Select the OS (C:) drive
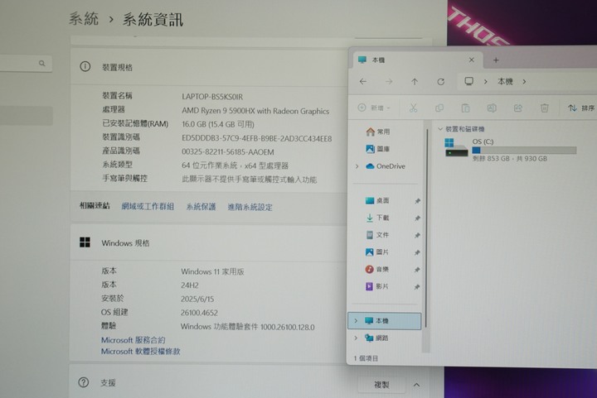Screen dimensions: 597x398 pyautogui.click(x=510, y=150)
